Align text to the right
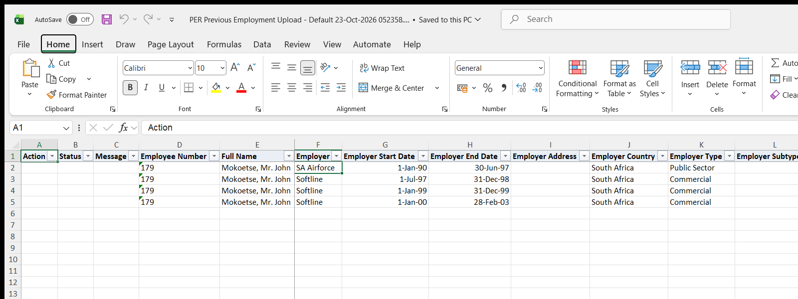 pos(308,88)
